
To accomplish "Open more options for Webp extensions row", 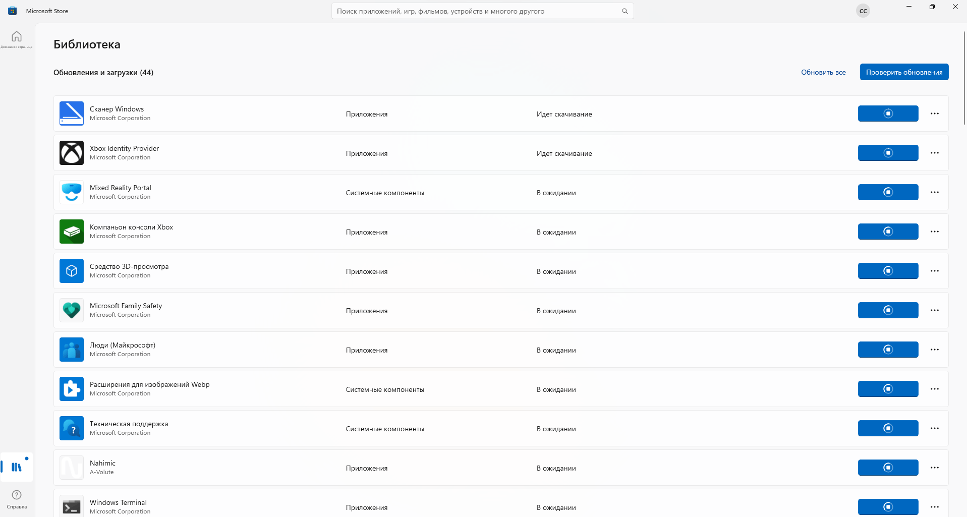I will (x=935, y=389).
